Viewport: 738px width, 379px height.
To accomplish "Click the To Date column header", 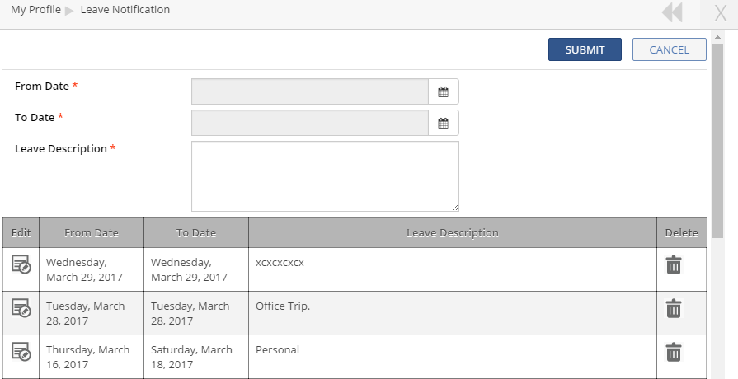I will click(196, 232).
